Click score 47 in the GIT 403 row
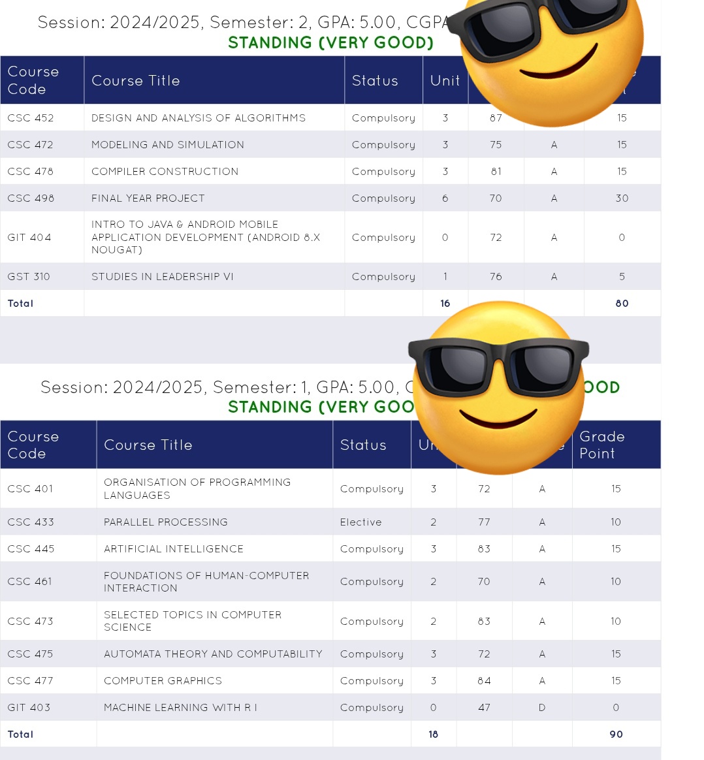 click(484, 706)
